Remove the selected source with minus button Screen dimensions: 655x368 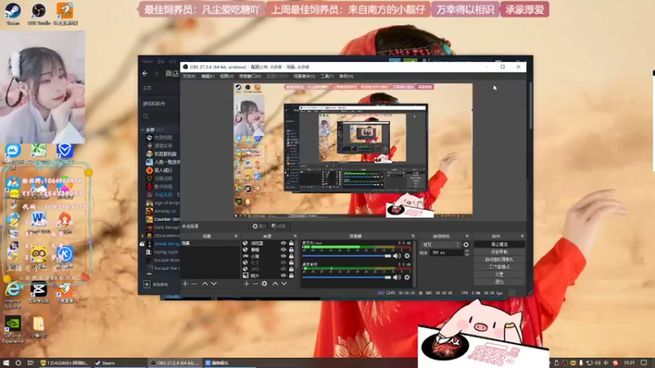coord(255,284)
